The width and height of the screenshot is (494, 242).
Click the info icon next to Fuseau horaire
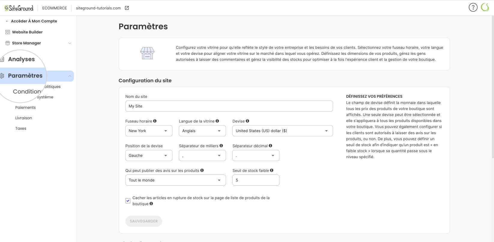(x=155, y=121)
